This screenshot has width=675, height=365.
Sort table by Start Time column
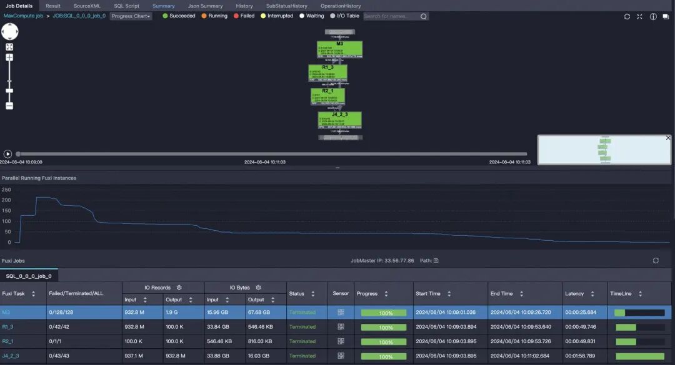pyautogui.click(x=449, y=294)
